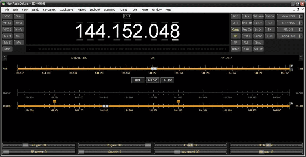The height and width of the screenshot is (157, 306).
Task: Click the NR level slider
Action: point(266,145)
